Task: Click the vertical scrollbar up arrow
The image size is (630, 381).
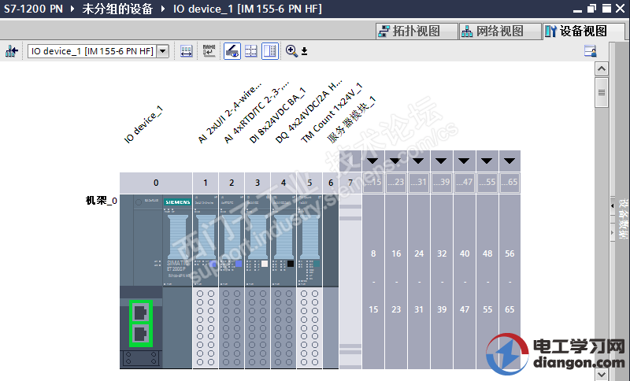Action: (x=602, y=68)
